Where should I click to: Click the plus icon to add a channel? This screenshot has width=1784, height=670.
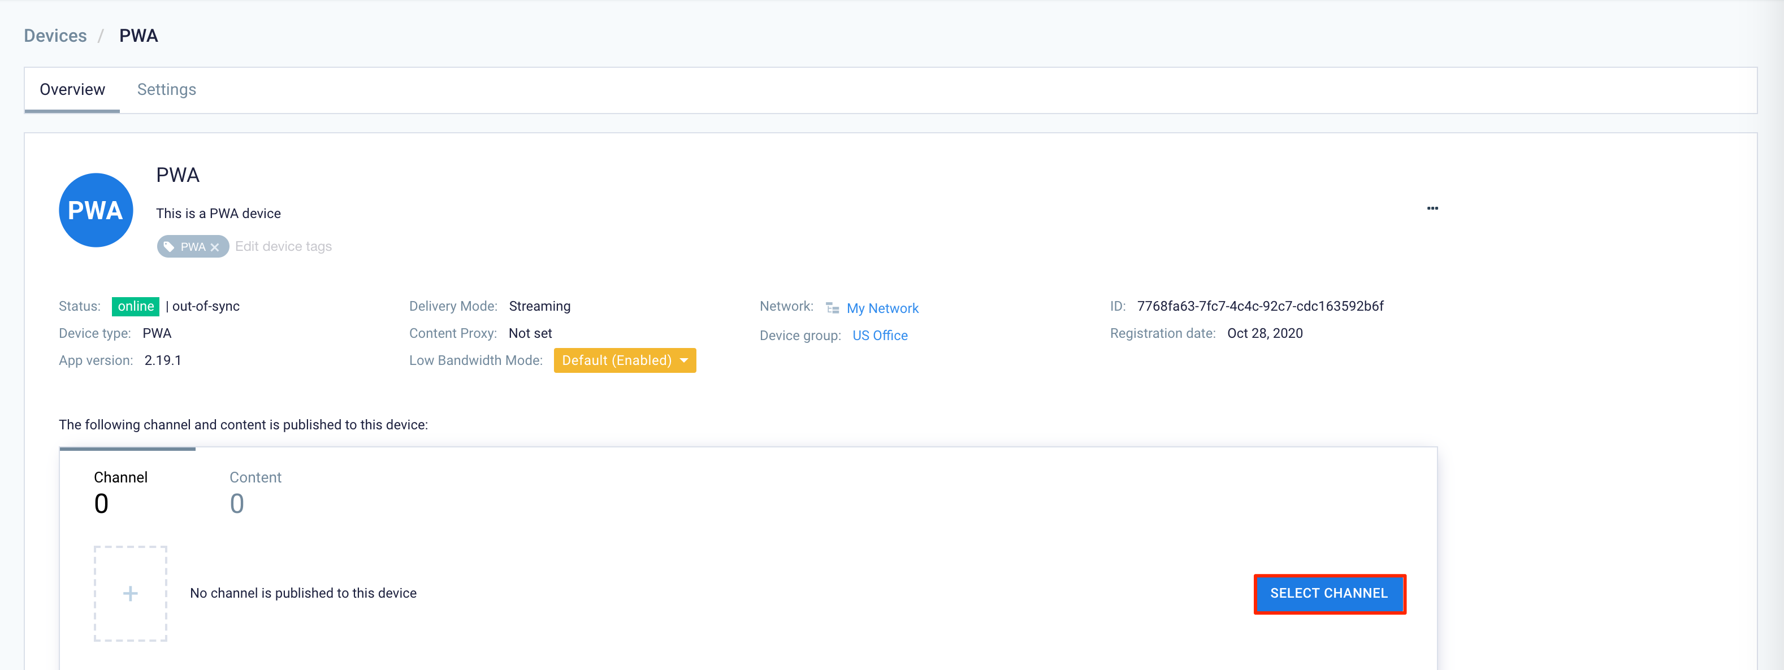tap(130, 593)
